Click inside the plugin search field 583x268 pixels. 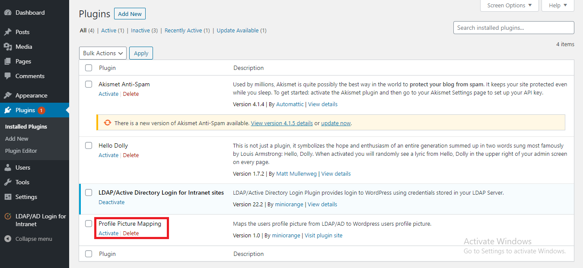(x=513, y=27)
